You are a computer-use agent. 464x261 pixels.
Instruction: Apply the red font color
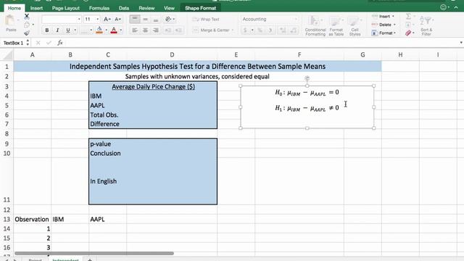(x=114, y=30)
